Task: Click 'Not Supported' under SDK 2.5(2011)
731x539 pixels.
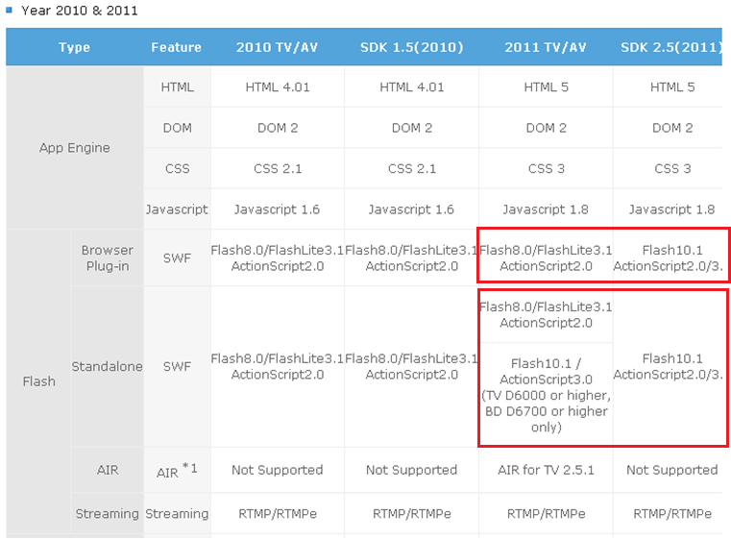Action: 672,470
